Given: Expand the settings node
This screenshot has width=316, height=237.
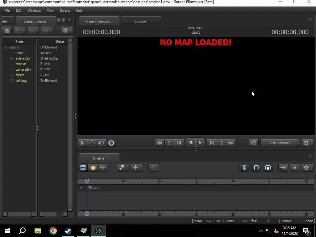Looking at the screenshot, I should coord(12,81).
